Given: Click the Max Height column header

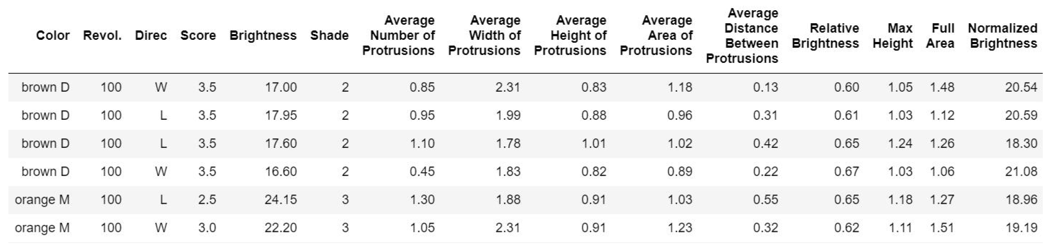Looking at the screenshot, I should pyautogui.click(x=892, y=35).
